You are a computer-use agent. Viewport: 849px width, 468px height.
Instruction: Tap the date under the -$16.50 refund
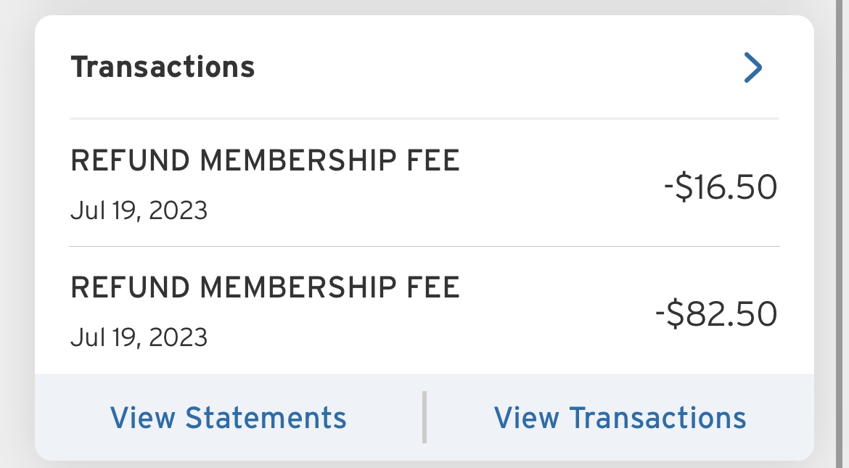click(x=139, y=211)
